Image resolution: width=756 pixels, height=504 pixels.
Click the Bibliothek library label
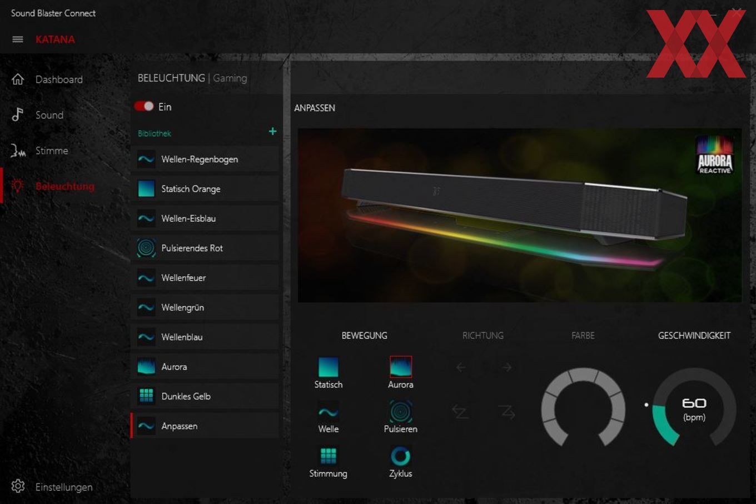coord(155,133)
